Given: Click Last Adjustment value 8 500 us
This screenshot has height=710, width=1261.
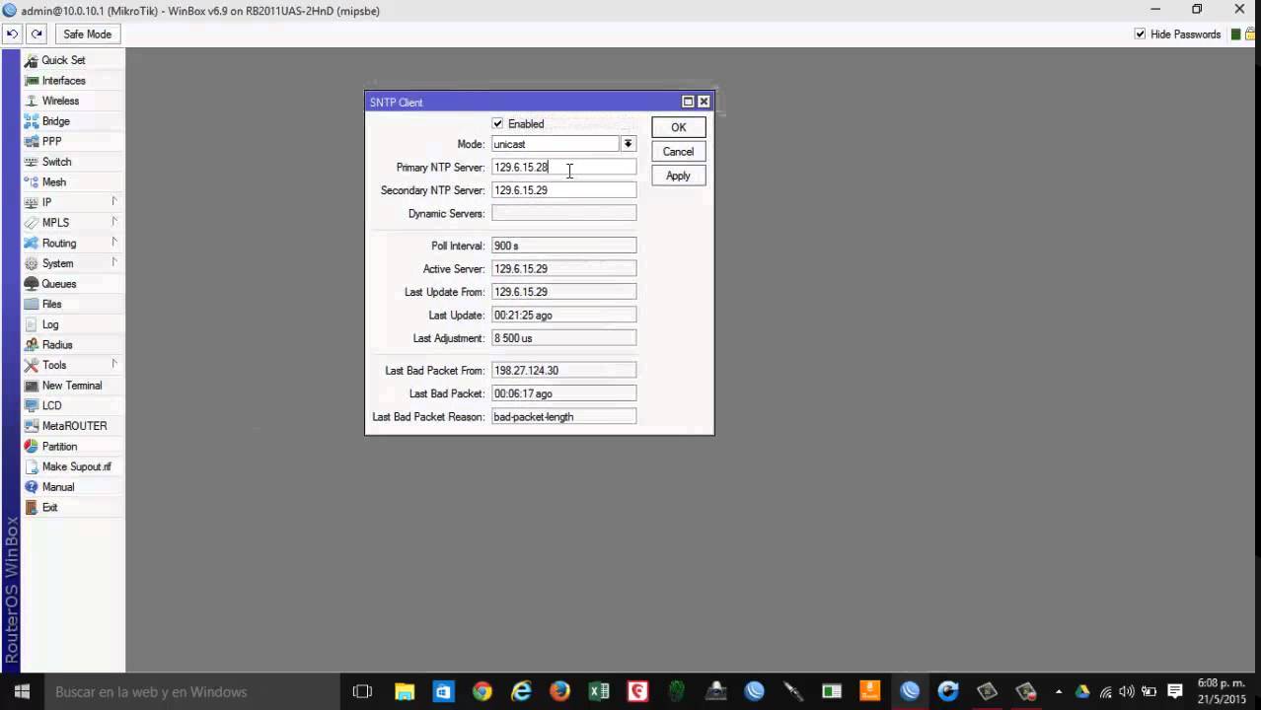Looking at the screenshot, I should click(x=563, y=338).
